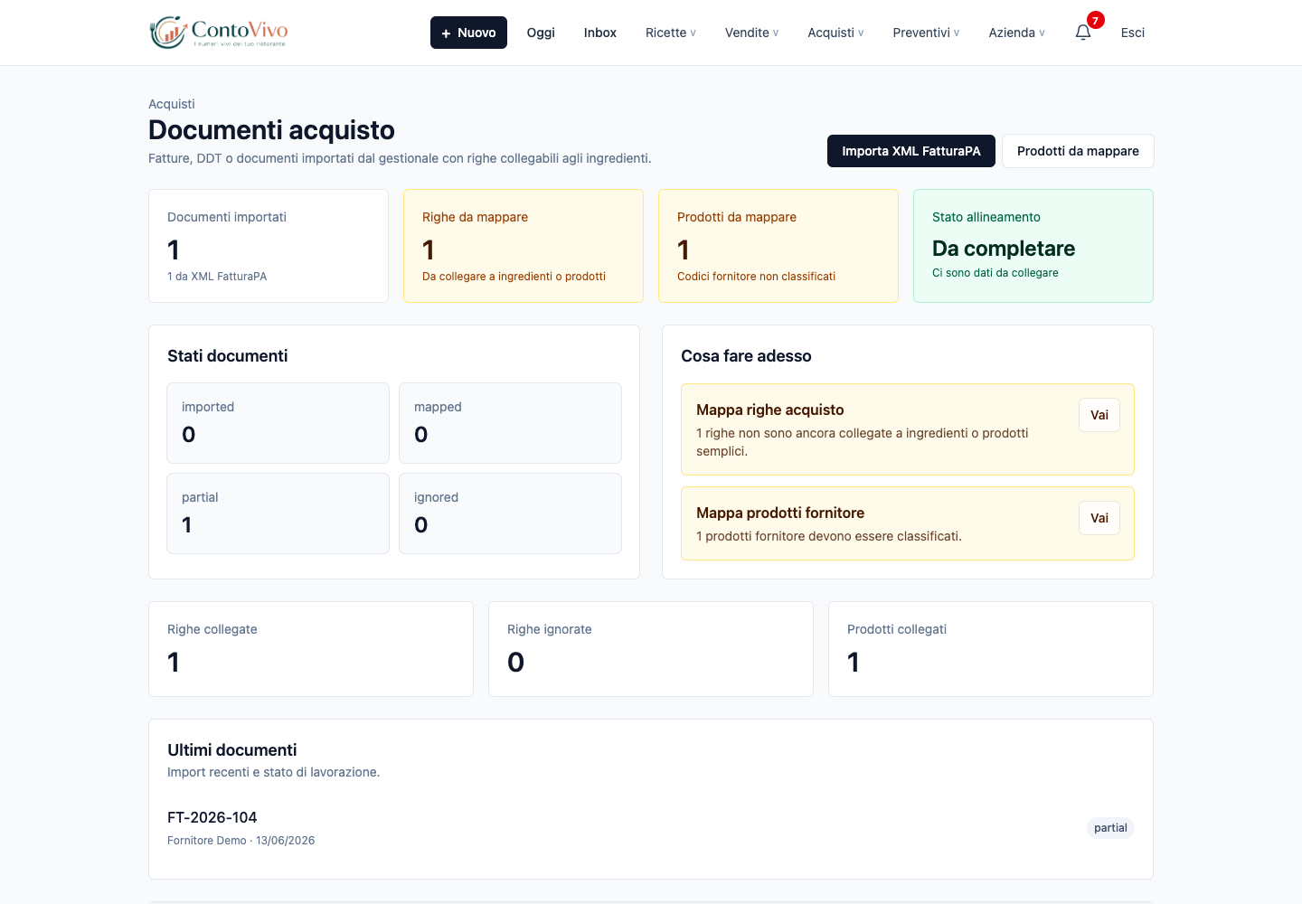Expand the Acquisti menu

[x=835, y=33]
